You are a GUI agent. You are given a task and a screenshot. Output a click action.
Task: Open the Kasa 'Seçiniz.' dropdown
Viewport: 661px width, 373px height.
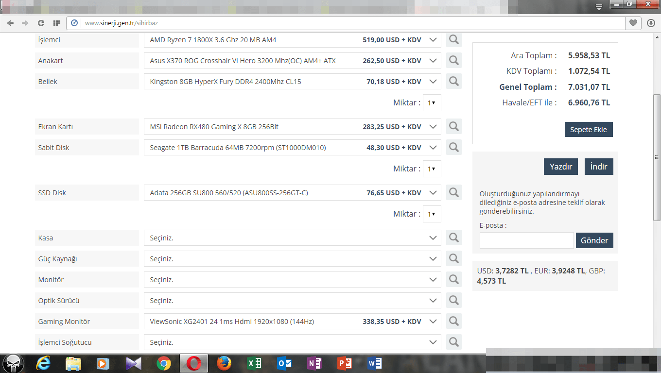(x=293, y=238)
